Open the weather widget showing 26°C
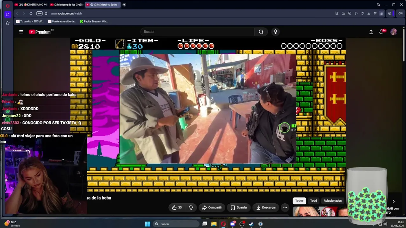The image size is (406, 228). pos(13,224)
